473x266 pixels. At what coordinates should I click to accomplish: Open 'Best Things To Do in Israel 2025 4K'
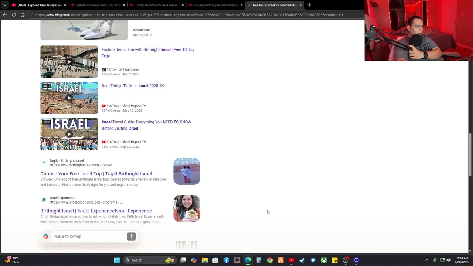coord(133,86)
